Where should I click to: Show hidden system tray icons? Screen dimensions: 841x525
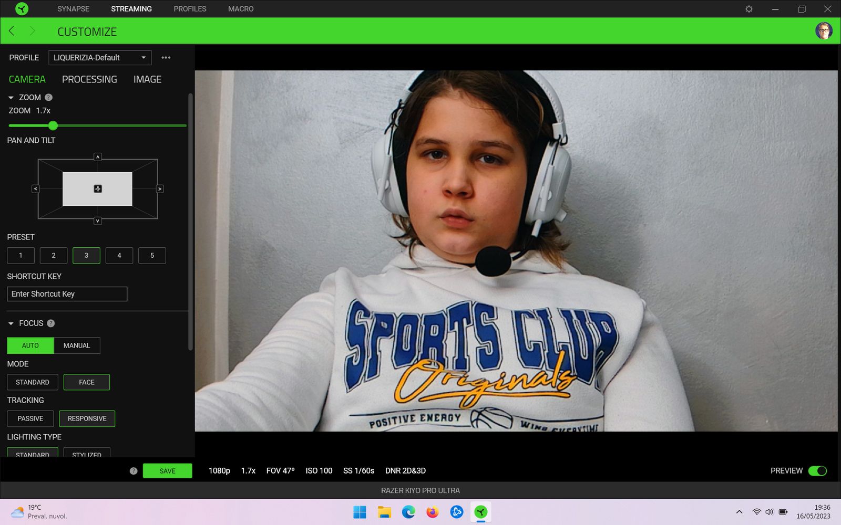[739, 512]
